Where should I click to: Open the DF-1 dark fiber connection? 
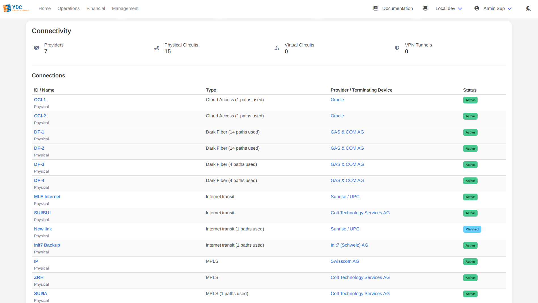pos(39,132)
